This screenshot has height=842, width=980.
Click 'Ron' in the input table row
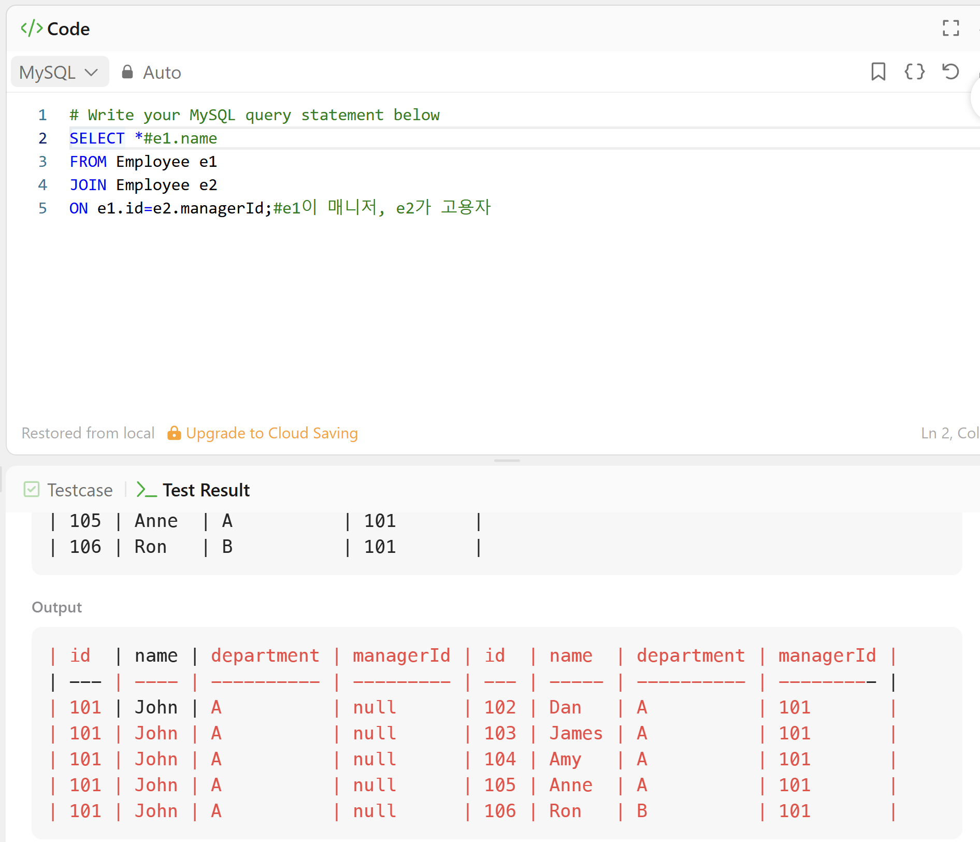(151, 547)
